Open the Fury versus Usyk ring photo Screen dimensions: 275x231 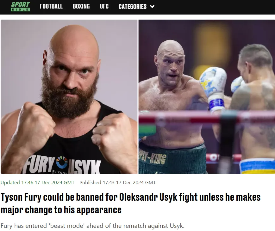[x=207, y=97]
